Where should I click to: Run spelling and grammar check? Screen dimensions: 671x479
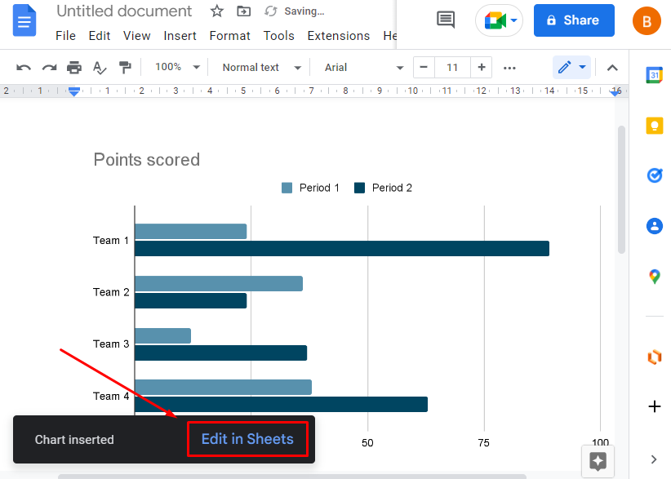(100, 68)
